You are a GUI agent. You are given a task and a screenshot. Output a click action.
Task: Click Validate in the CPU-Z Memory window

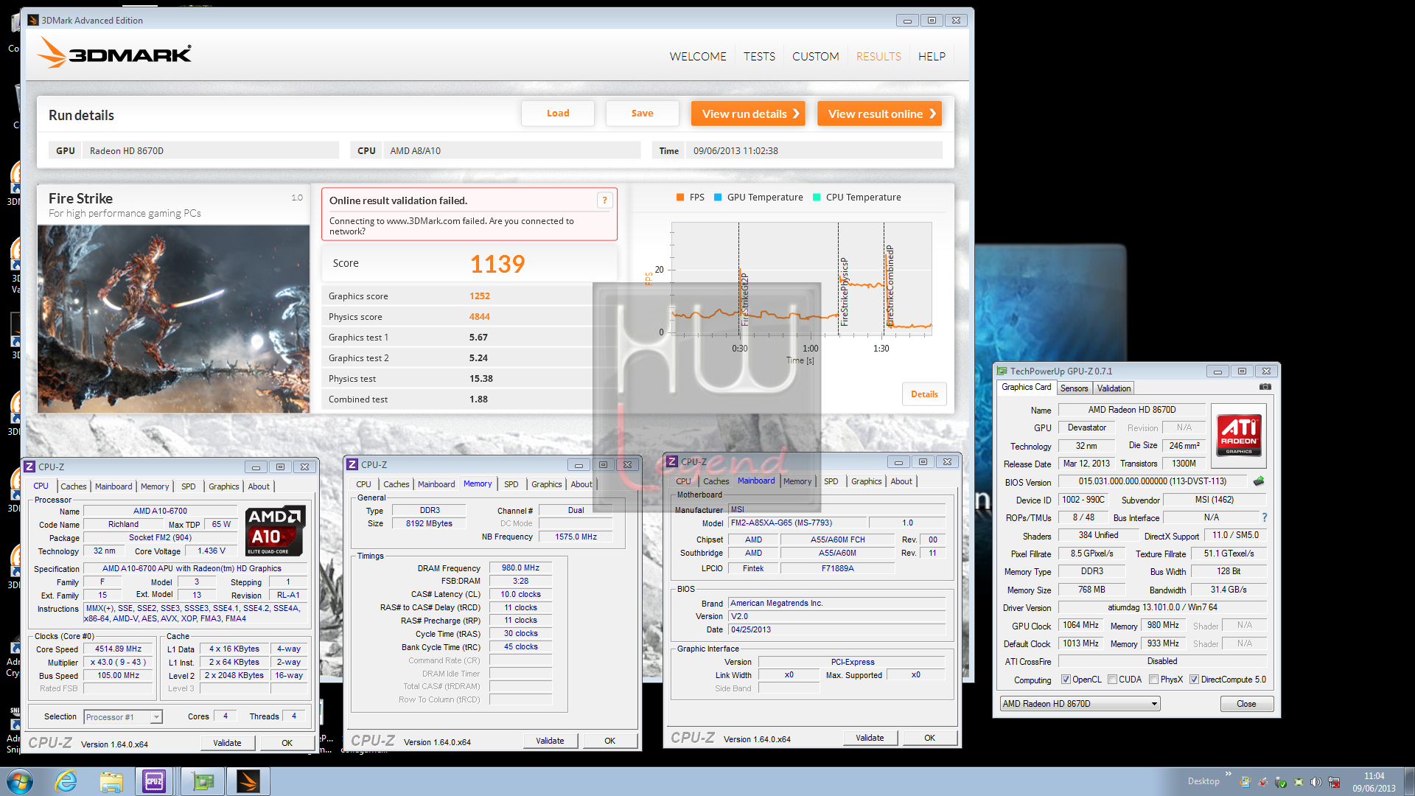(x=550, y=741)
